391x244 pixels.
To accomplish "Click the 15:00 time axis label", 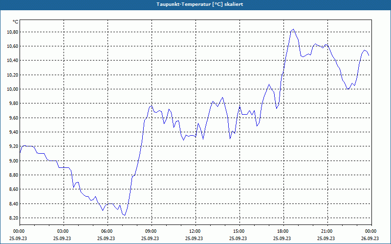I will (239, 231).
